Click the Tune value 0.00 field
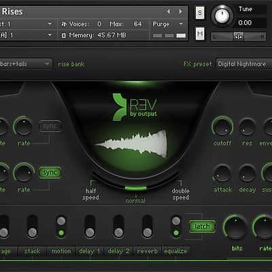 coord(245,22)
